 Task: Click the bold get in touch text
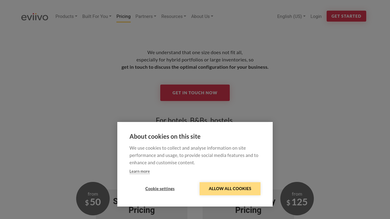point(195,67)
